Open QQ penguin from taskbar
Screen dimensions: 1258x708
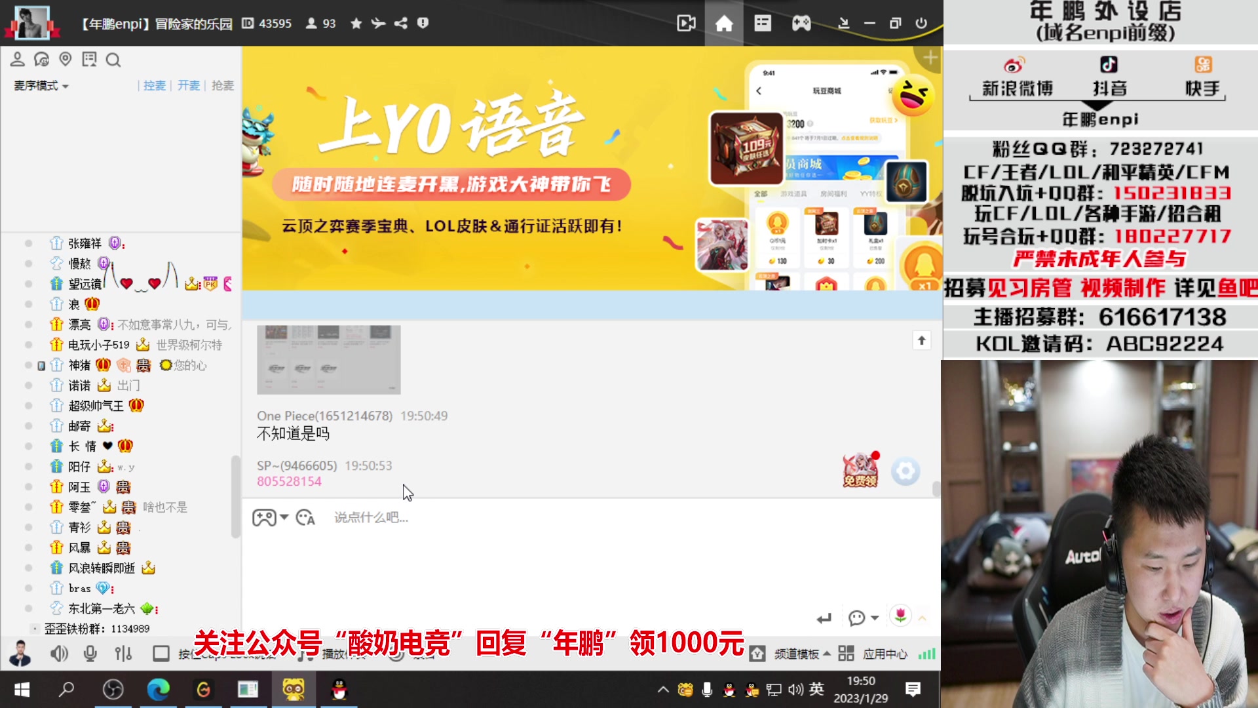click(339, 690)
